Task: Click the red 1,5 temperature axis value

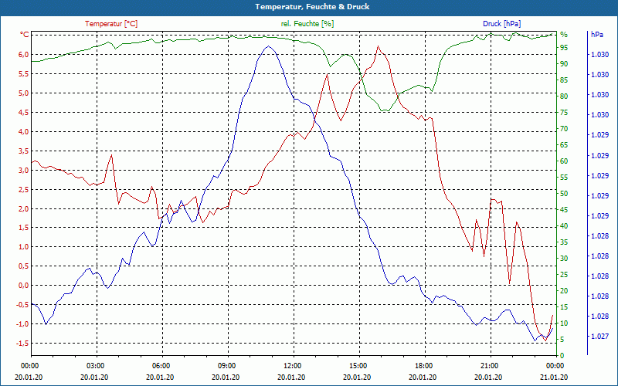Action: point(25,228)
